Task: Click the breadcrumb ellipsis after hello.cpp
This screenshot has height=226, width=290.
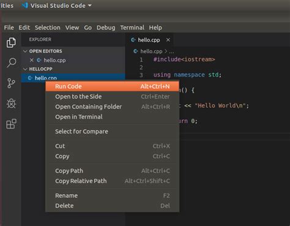Action: tap(171, 51)
